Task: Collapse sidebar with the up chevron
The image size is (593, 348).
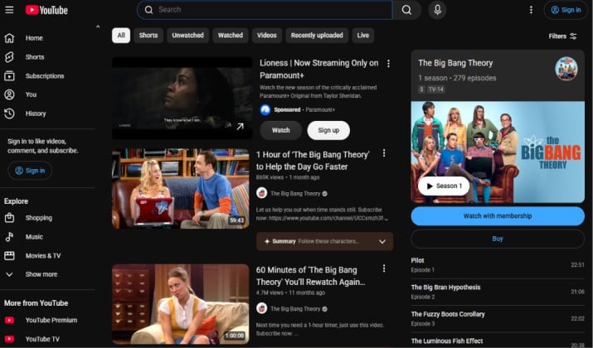Action: 98,27
